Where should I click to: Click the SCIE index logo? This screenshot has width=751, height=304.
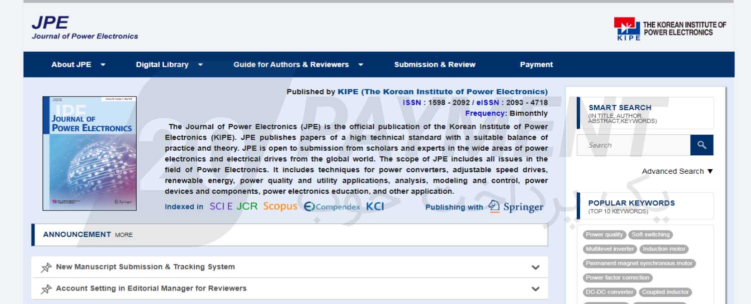click(x=221, y=206)
